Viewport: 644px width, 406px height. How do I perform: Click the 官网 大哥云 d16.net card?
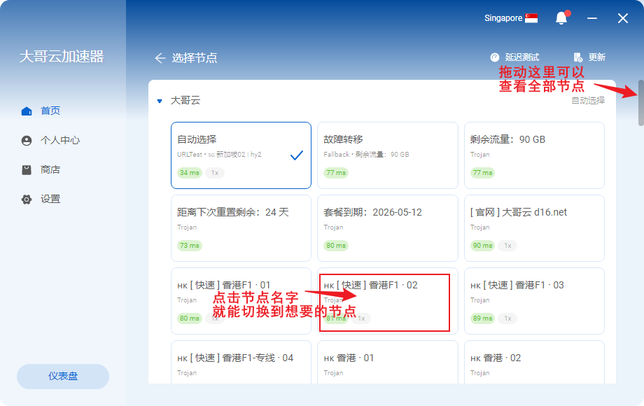[534, 228]
